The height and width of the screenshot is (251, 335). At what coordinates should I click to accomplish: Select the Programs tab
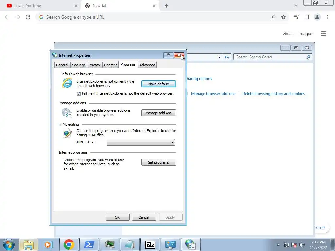pyautogui.click(x=128, y=64)
